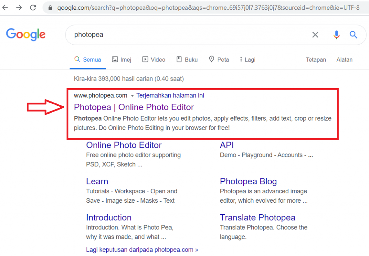Screen dimensions: 369x256
Task: Open the Alatan tools menu
Action: click(x=344, y=60)
